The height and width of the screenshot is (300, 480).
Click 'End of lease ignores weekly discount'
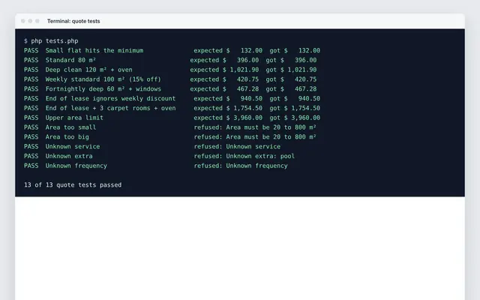(110, 98)
